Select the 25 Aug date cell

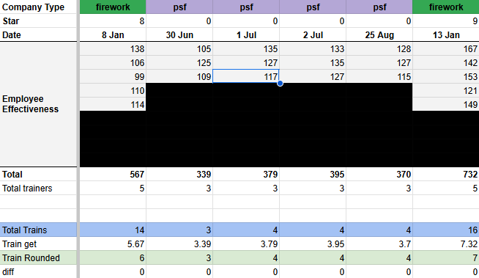(379, 34)
